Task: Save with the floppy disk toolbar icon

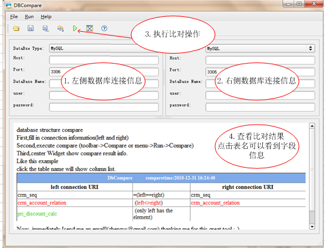Action: pos(30,28)
